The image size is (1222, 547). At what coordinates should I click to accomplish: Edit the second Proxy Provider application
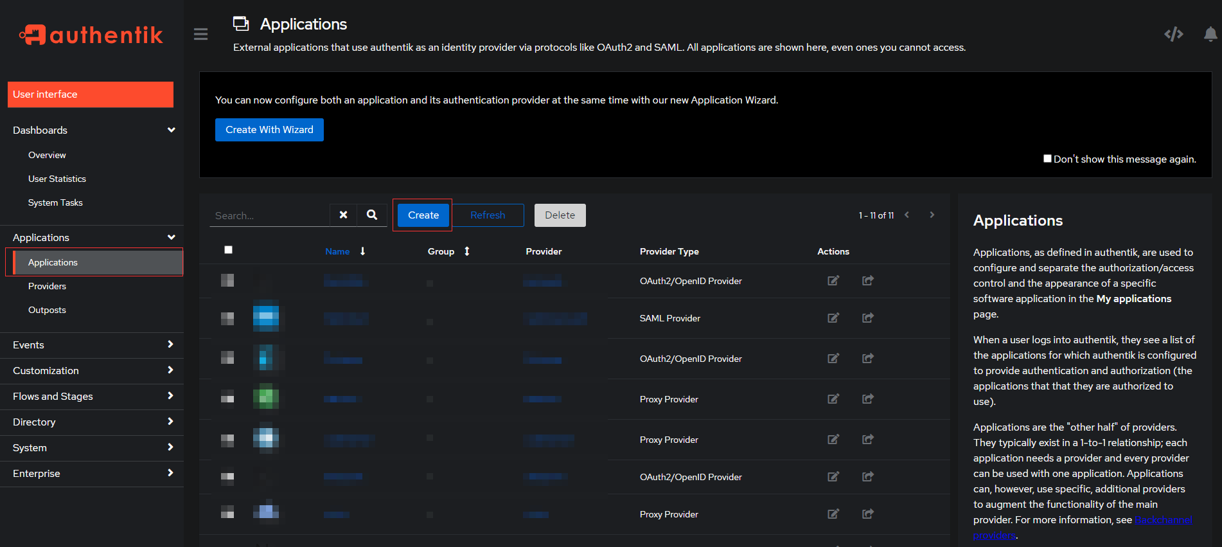[833, 439]
